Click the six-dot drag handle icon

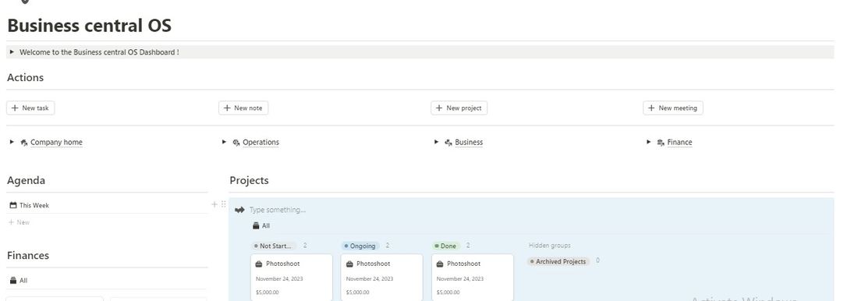[x=223, y=204]
